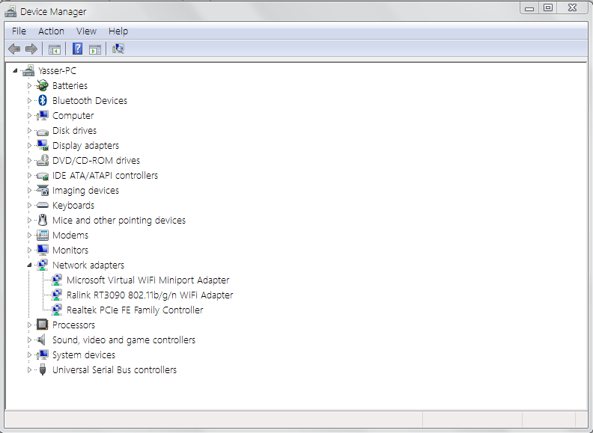
Task: Click the Batteries category icon
Action: click(x=43, y=85)
